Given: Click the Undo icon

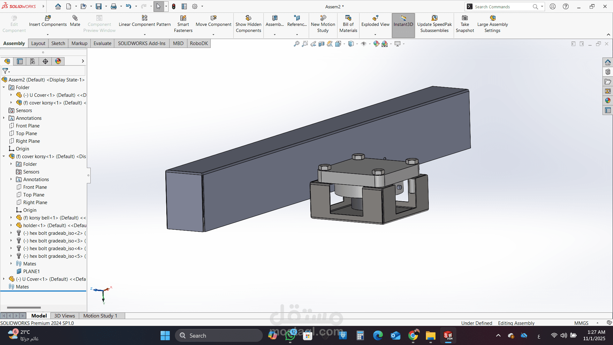Looking at the screenshot, I should pyautogui.click(x=128, y=6).
